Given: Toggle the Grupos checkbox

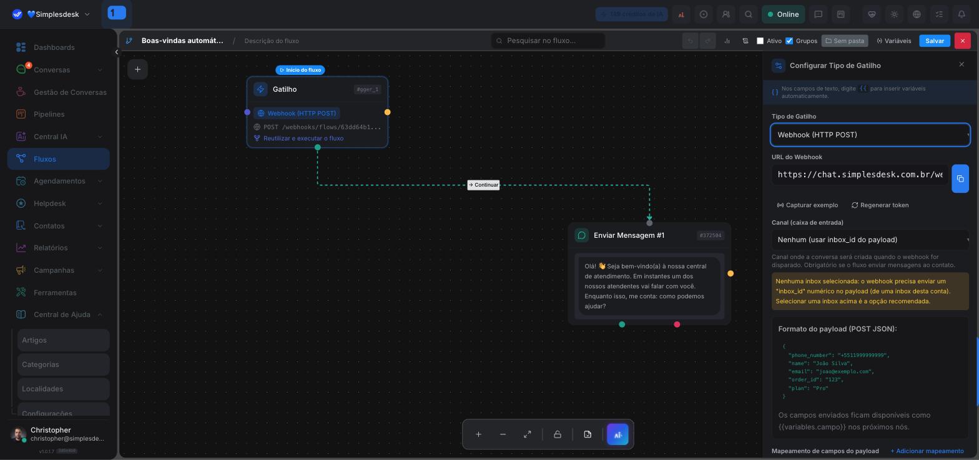Looking at the screenshot, I should click(x=789, y=41).
